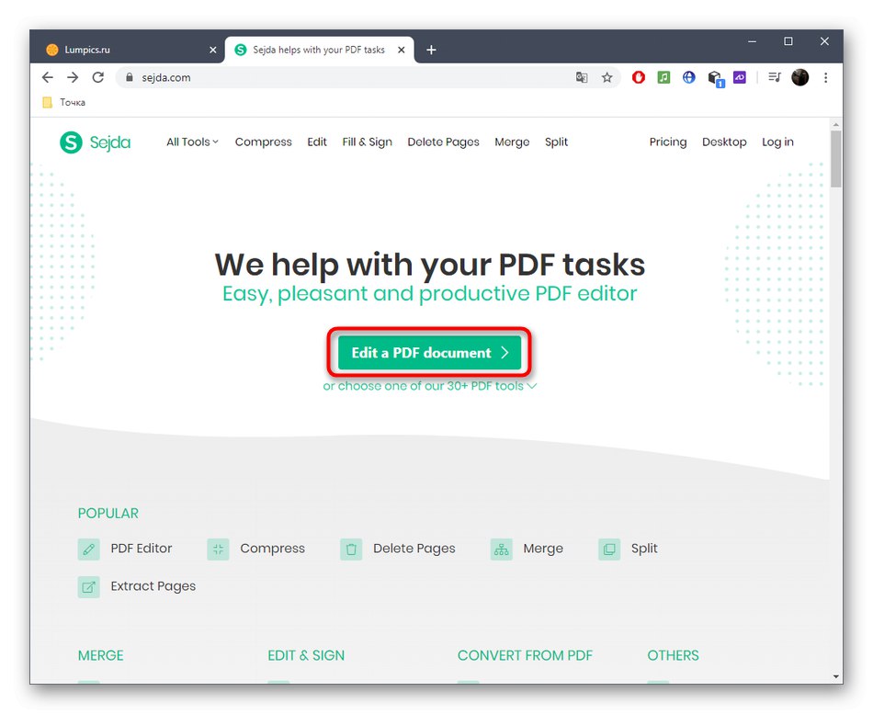Open the Fill & Sign menu item
The image size is (873, 714).
point(367,142)
